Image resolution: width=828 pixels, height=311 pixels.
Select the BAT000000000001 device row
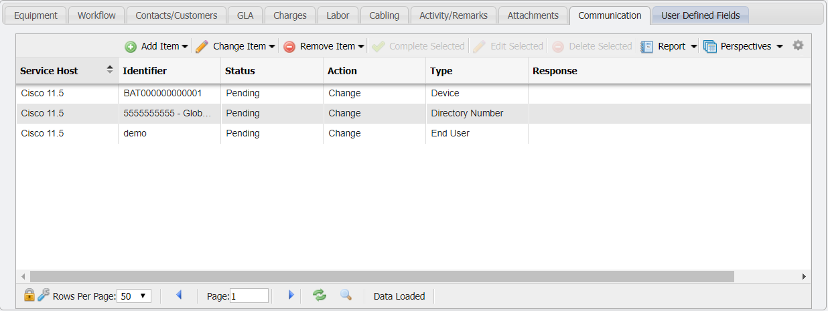coord(162,94)
